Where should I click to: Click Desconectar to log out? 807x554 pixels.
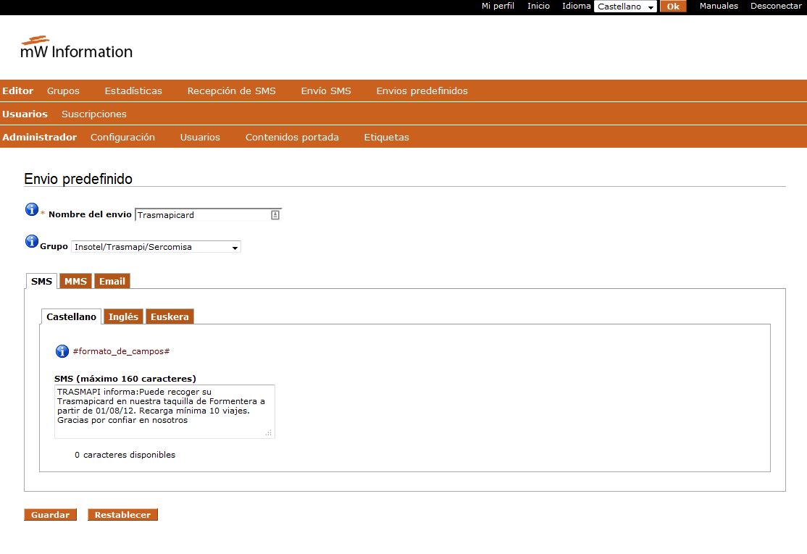[776, 7]
